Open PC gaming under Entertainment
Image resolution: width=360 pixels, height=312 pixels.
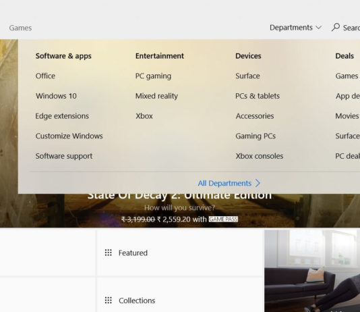tap(153, 76)
